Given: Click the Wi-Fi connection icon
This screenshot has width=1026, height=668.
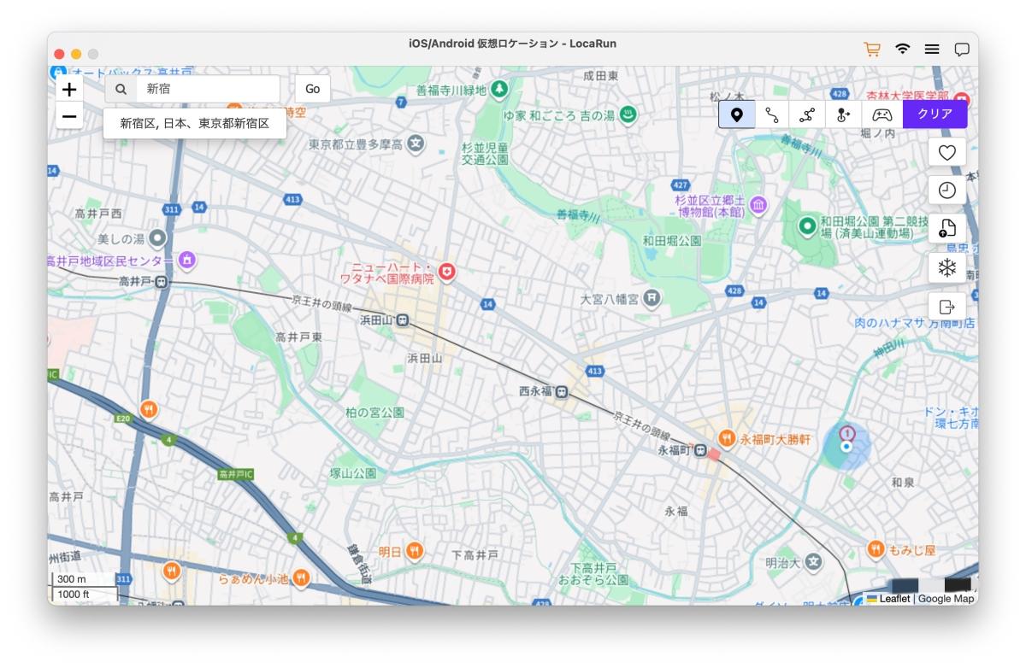Looking at the screenshot, I should point(903,50).
